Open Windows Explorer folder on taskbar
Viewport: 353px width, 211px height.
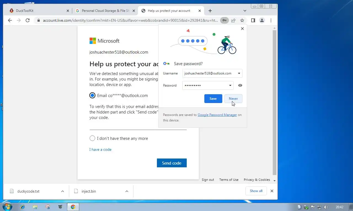tap(35, 207)
